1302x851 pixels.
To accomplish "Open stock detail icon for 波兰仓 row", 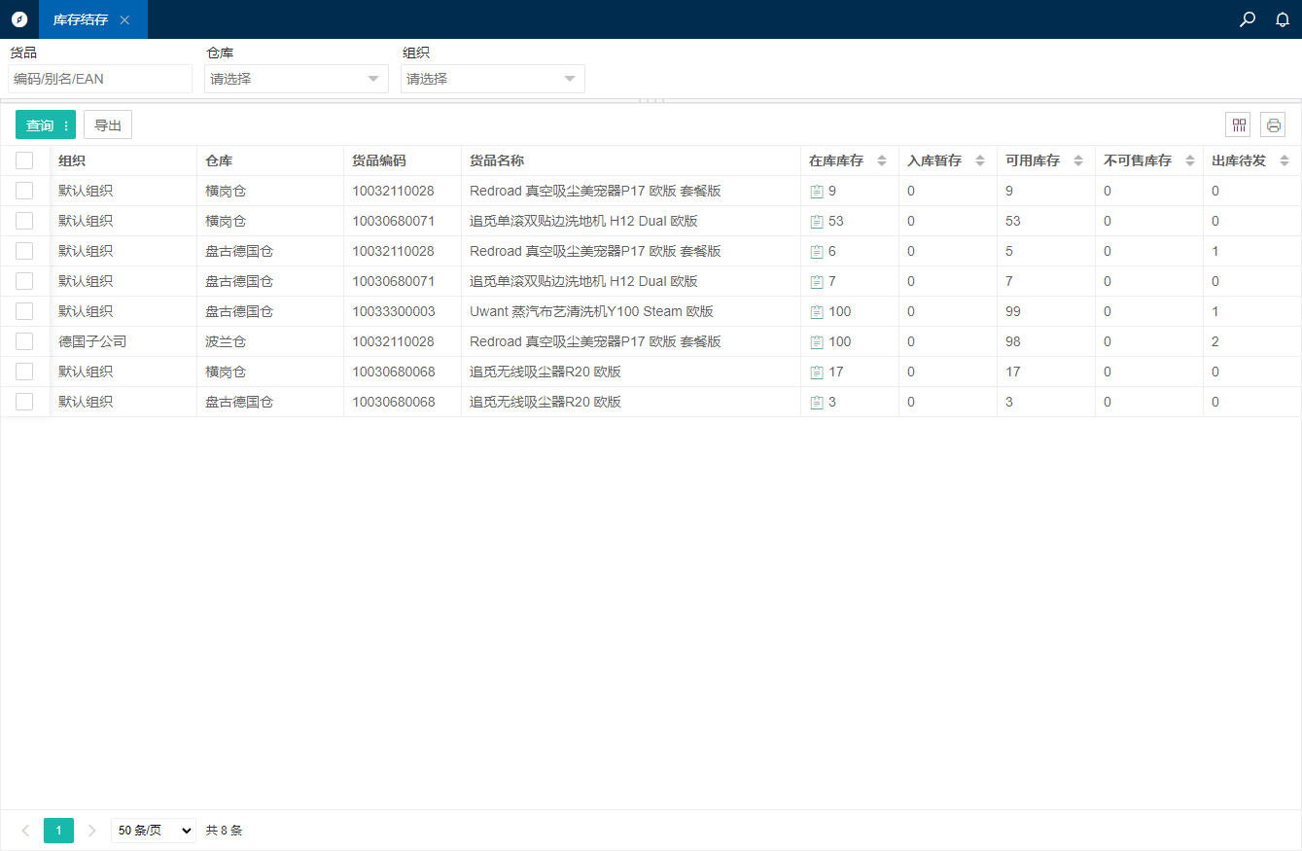I will point(817,342).
